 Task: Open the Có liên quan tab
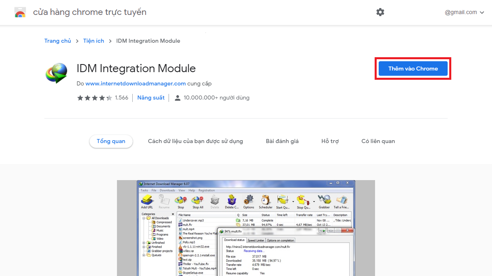click(x=378, y=141)
